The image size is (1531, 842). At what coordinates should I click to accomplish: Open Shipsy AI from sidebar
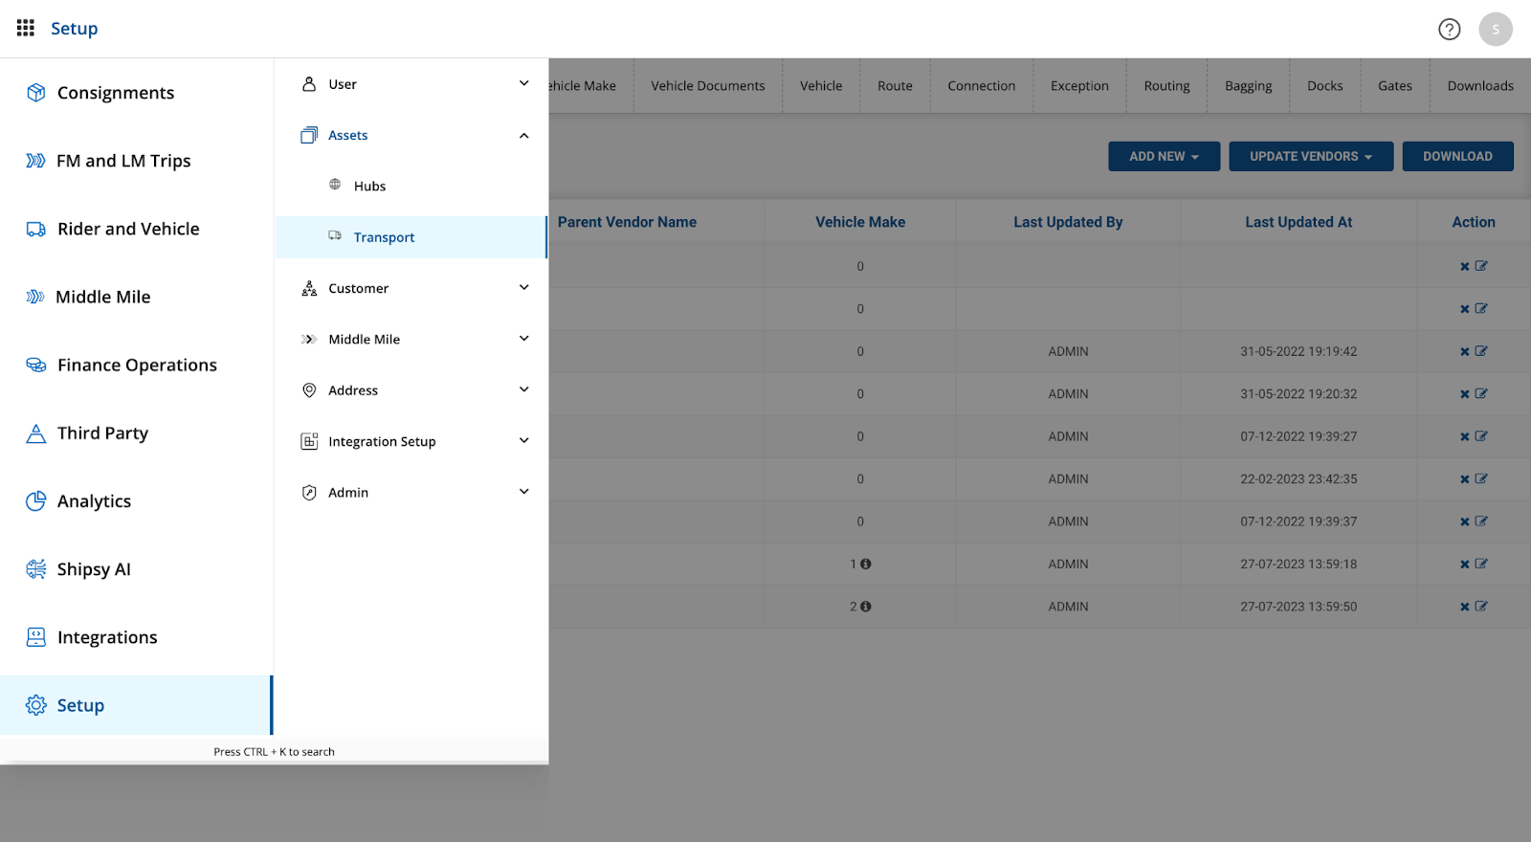point(94,569)
